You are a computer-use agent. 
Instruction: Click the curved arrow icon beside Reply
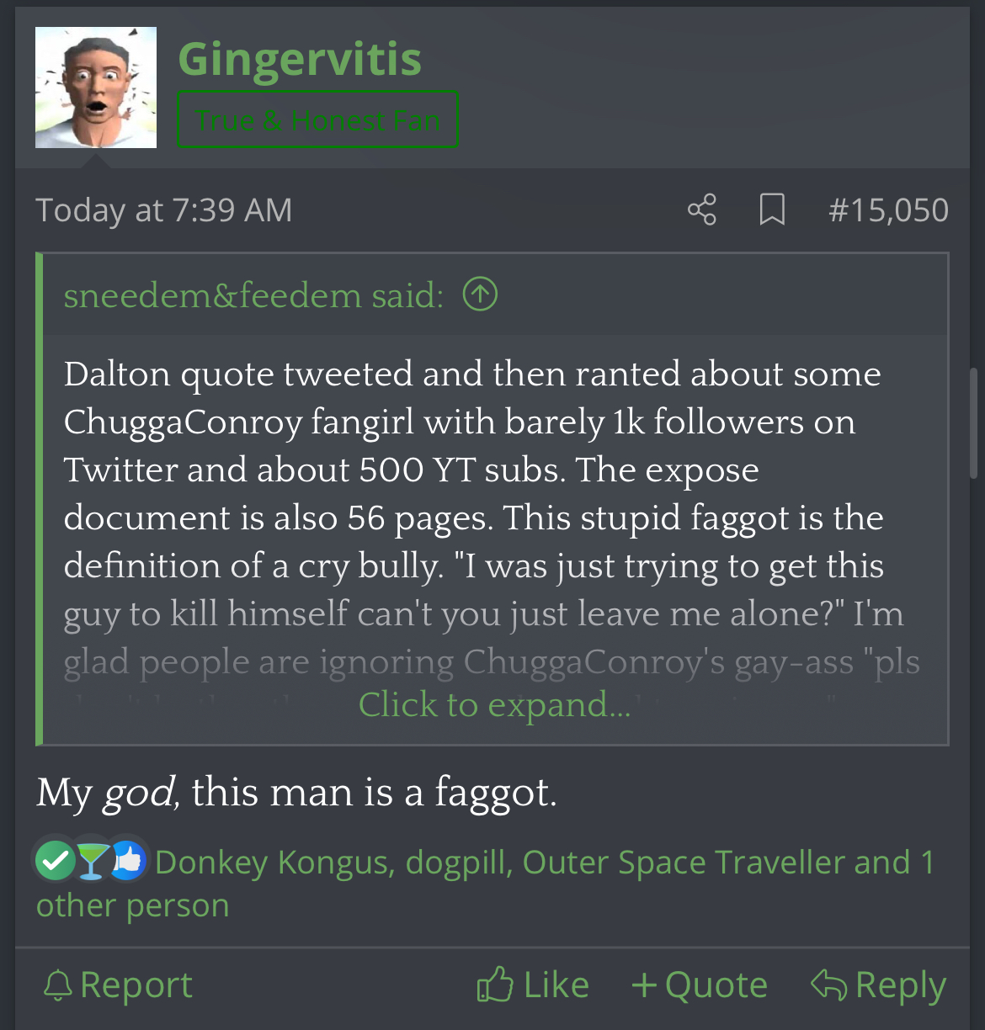click(828, 985)
